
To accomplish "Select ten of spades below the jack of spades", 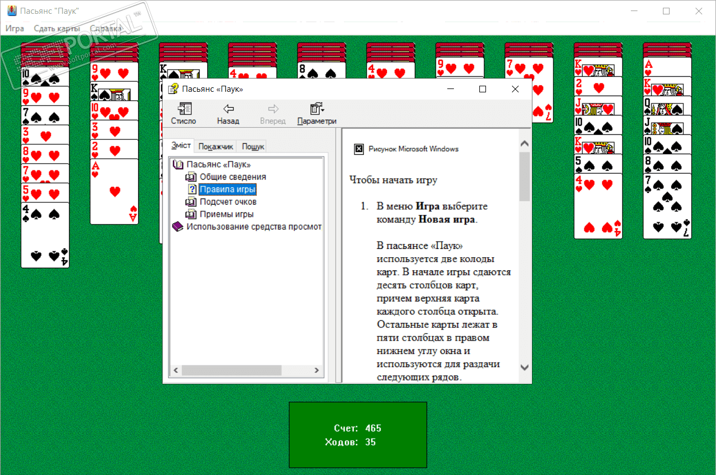I will [667, 144].
